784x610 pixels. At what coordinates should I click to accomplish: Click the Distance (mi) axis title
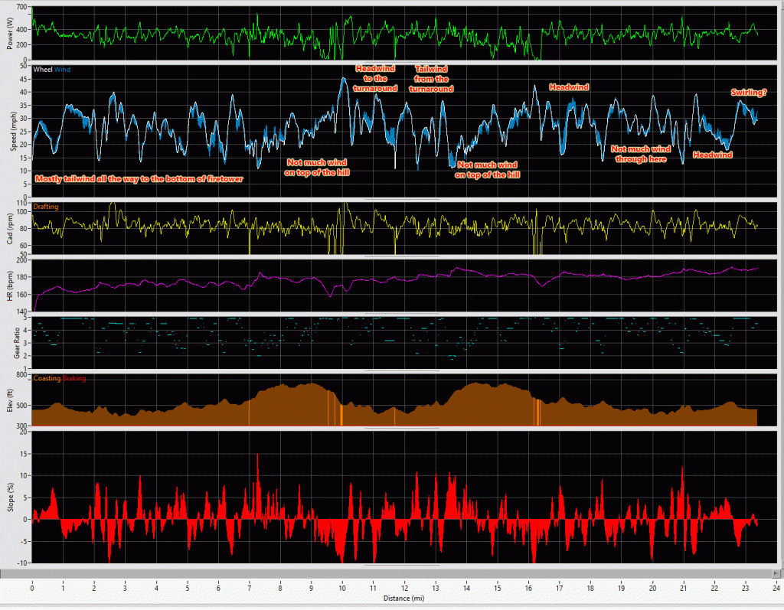click(403, 599)
